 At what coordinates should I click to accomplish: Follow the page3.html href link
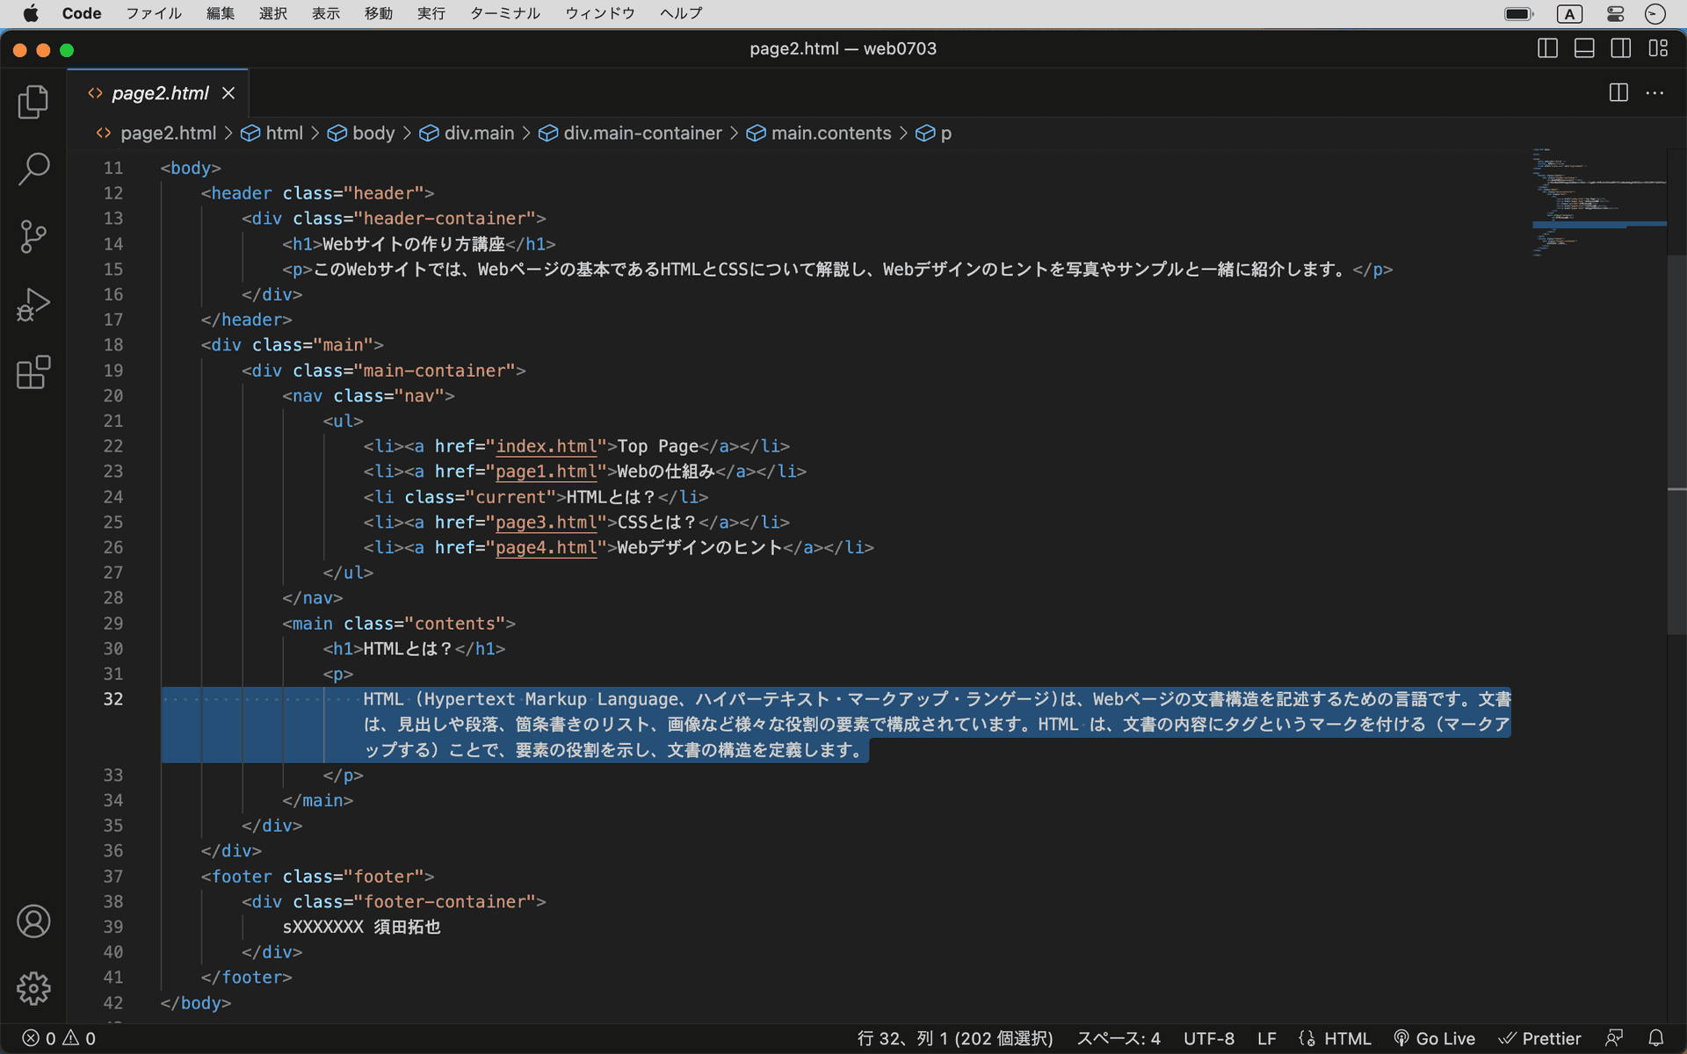(547, 523)
